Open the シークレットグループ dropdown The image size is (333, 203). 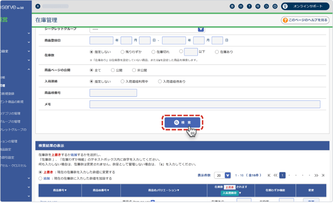tap(200, 29)
